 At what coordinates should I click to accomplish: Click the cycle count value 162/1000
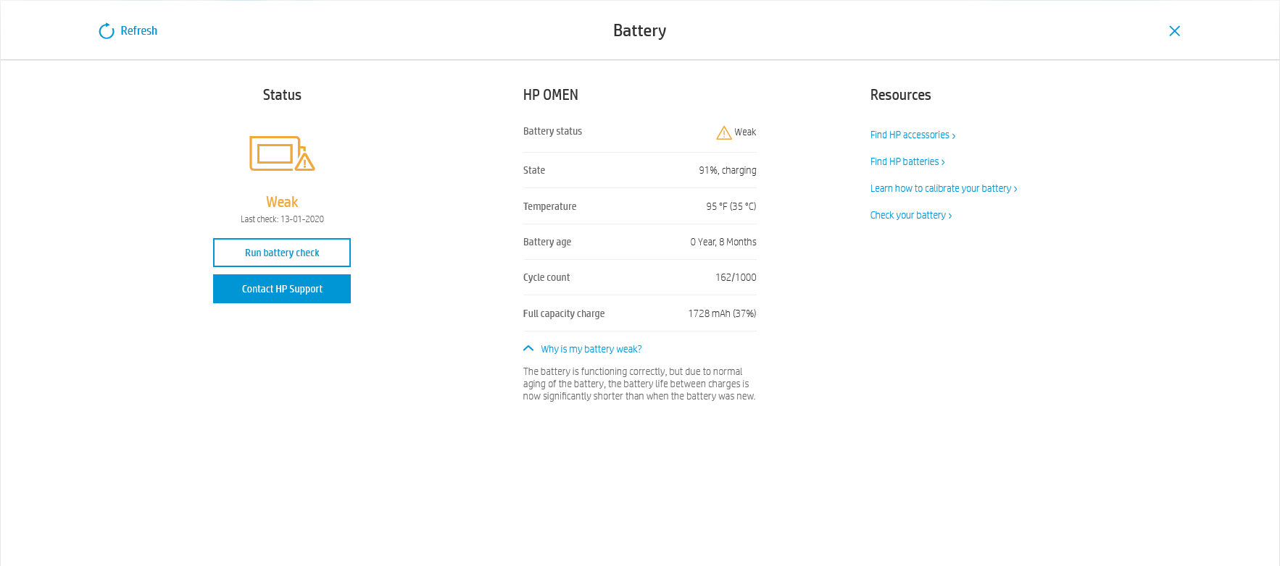pos(736,277)
